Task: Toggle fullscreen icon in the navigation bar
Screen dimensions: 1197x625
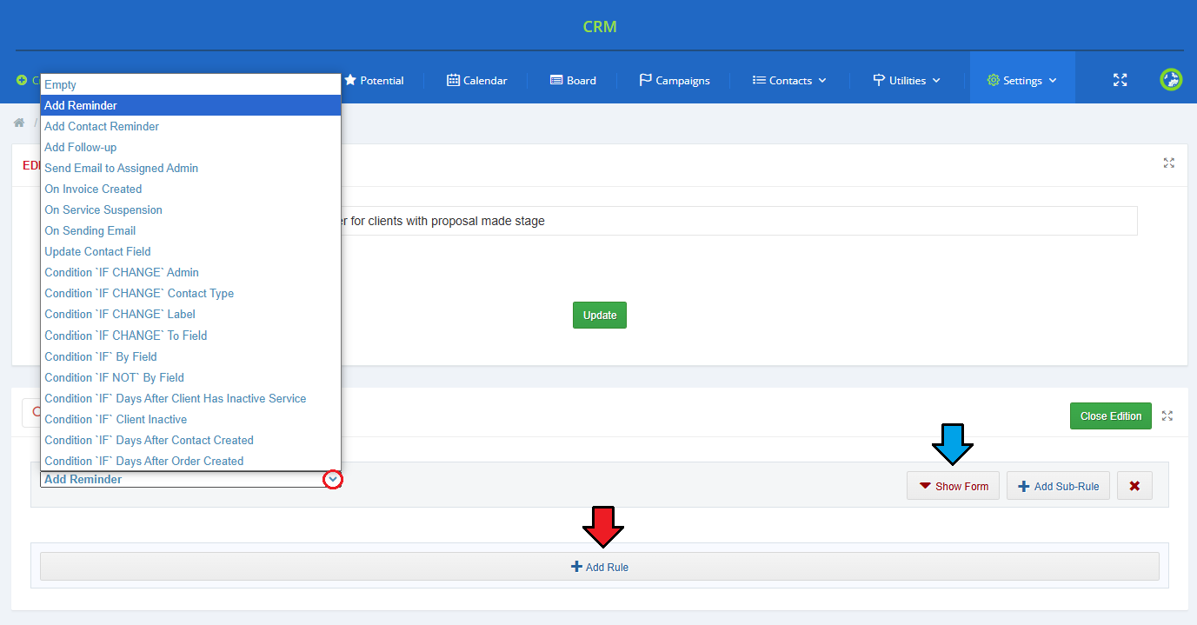Action: point(1121,80)
